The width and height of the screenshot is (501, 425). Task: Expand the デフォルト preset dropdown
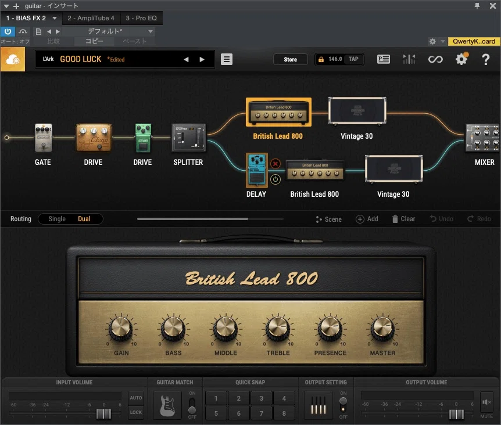click(x=150, y=31)
